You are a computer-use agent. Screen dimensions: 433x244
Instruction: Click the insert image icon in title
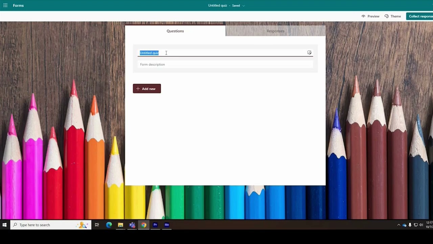tap(309, 53)
